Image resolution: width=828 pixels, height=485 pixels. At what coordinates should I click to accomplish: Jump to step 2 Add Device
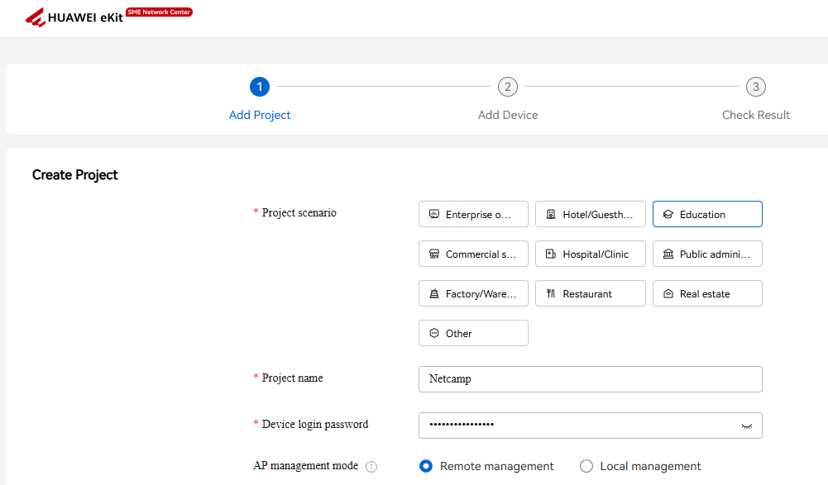(x=508, y=87)
